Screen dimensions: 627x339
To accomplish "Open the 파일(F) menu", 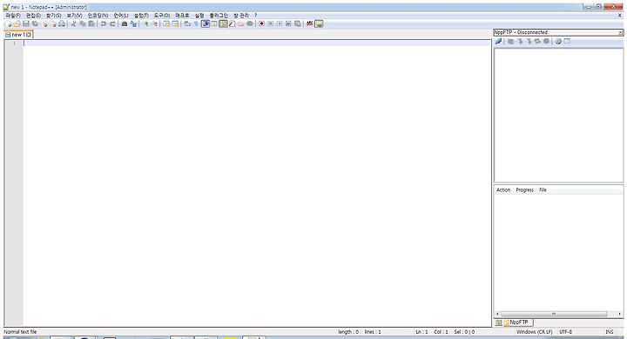I will (13, 15).
